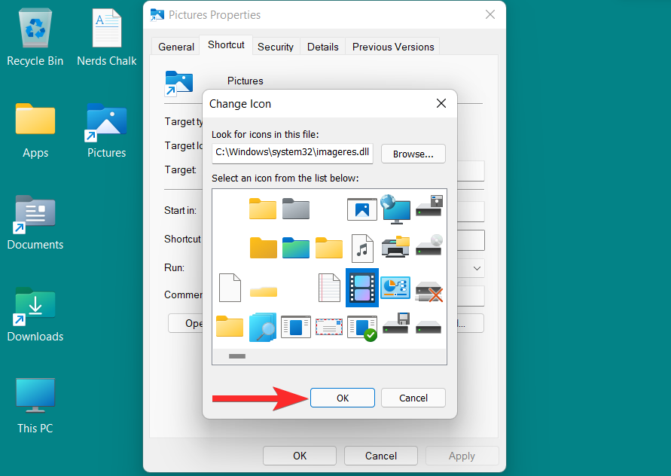Edit the icon file path field
Viewport: 671px width, 476px height.
[x=292, y=153]
